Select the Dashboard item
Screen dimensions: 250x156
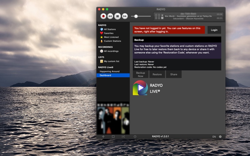point(113,75)
